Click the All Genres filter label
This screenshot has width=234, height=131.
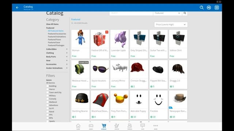(x=50, y=83)
